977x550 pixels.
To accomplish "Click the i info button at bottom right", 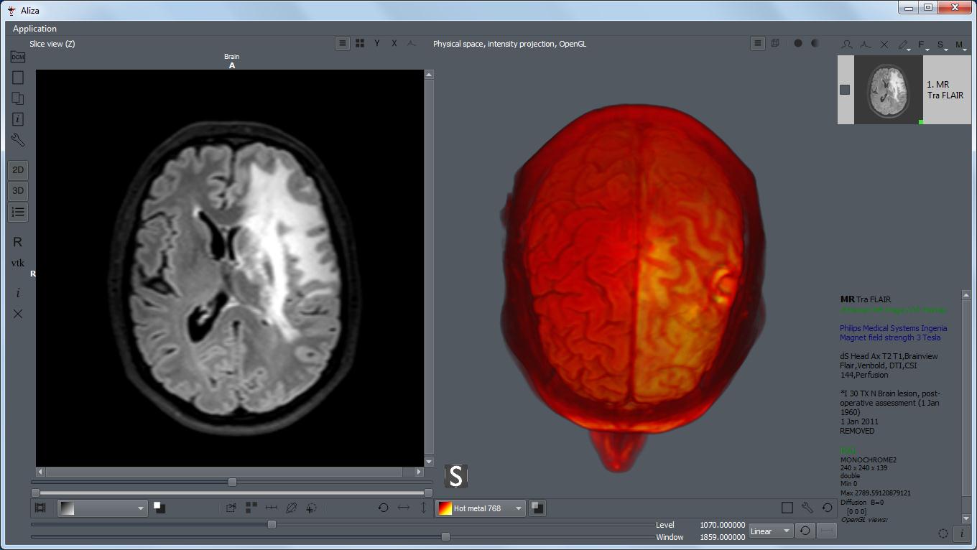I will click(962, 533).
